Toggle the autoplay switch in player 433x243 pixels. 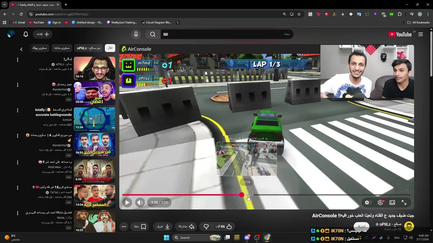[367, 202]
